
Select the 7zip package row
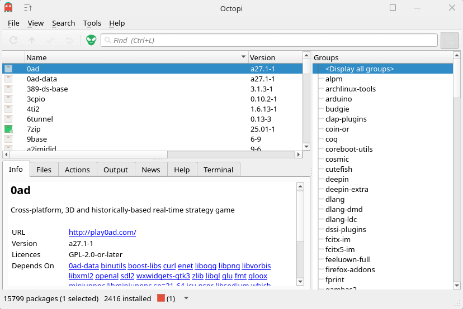pyautogui.click(x=152, y=129)
